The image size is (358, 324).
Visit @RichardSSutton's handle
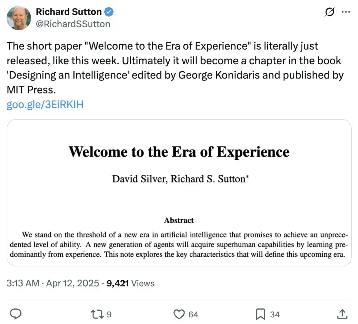74,24
